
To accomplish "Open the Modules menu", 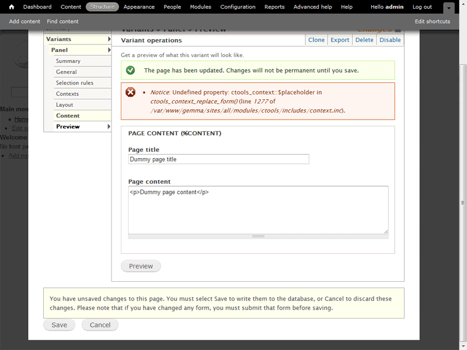I will (200, 6).
